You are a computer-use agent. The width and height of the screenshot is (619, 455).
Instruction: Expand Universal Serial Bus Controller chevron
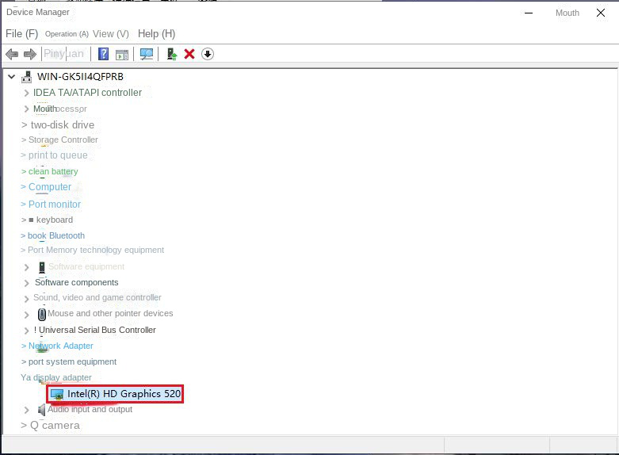click(26, 331)
